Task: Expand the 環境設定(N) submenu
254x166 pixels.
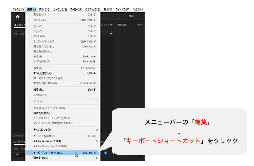Action: click(63, 158)
